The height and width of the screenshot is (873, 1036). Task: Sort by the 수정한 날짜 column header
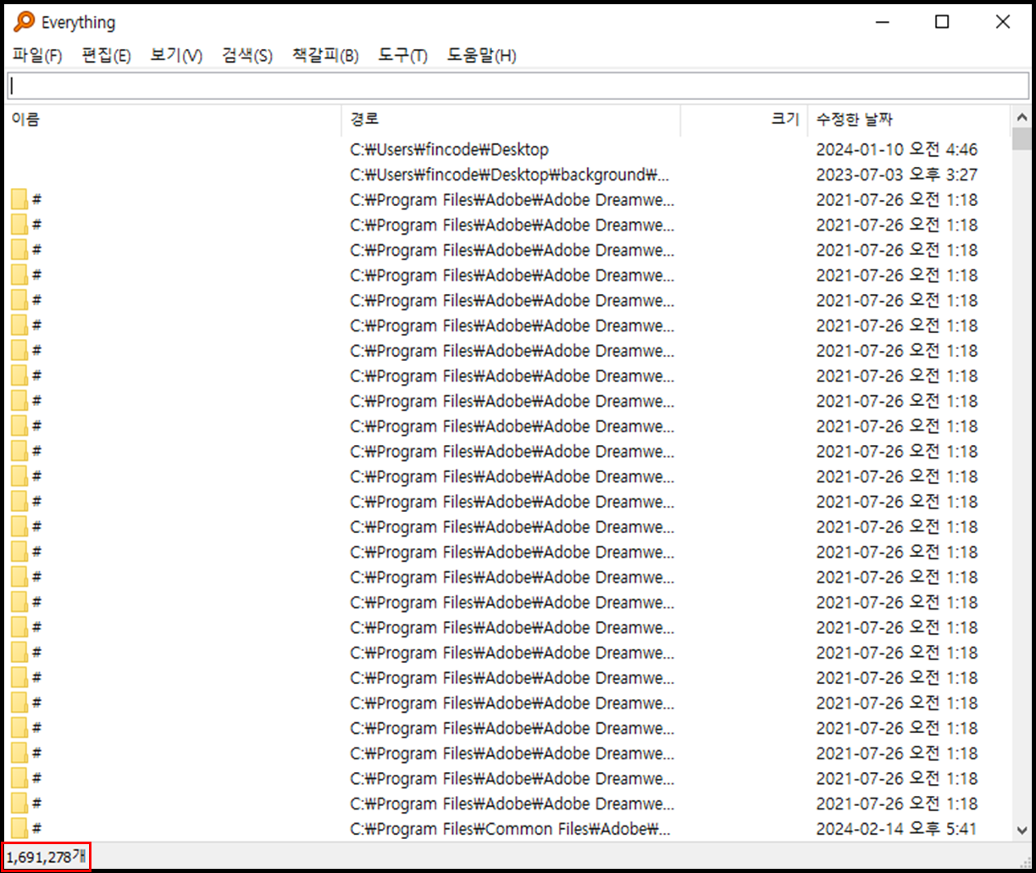pos(909,120)
